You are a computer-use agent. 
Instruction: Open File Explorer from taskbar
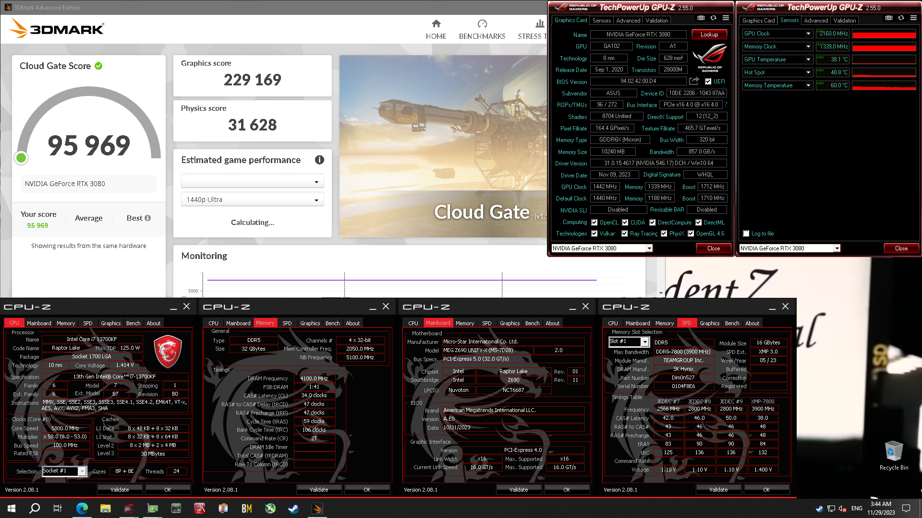(105, 508)
